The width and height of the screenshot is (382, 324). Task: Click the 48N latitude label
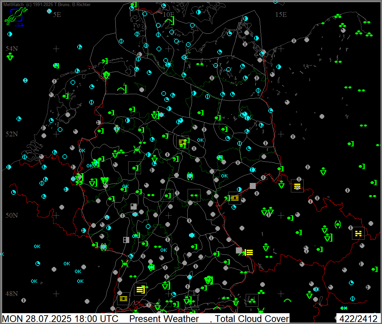click(x=12, y=294)
